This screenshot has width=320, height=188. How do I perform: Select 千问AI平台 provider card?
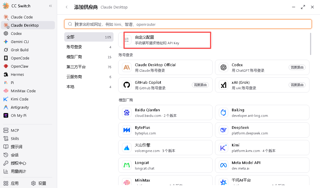pyautogui.click(x=262, y=180)
